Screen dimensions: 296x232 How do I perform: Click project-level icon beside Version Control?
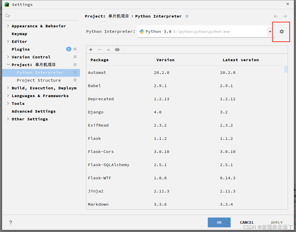pos(75,57)
